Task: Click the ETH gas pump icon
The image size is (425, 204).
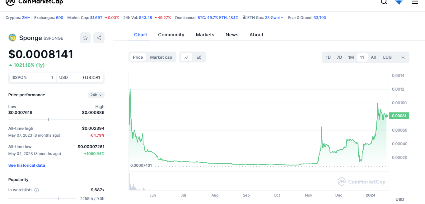Action: (245, 18)
